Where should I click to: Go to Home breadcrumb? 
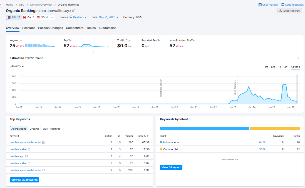(9, 5)
